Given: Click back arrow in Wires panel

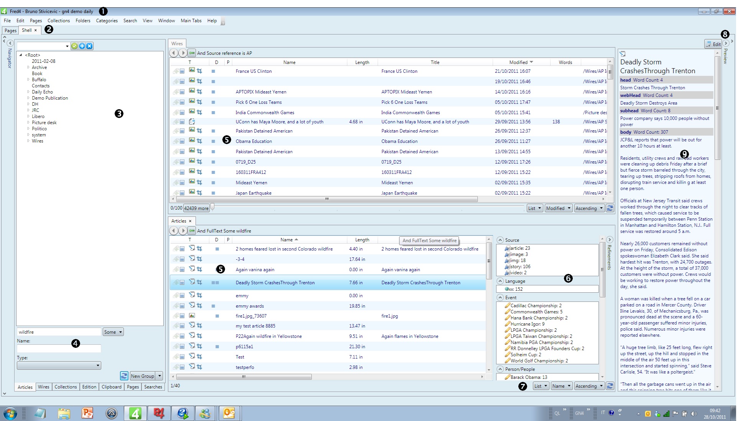Looking at the screenshot, I should (x=174, y=53).
